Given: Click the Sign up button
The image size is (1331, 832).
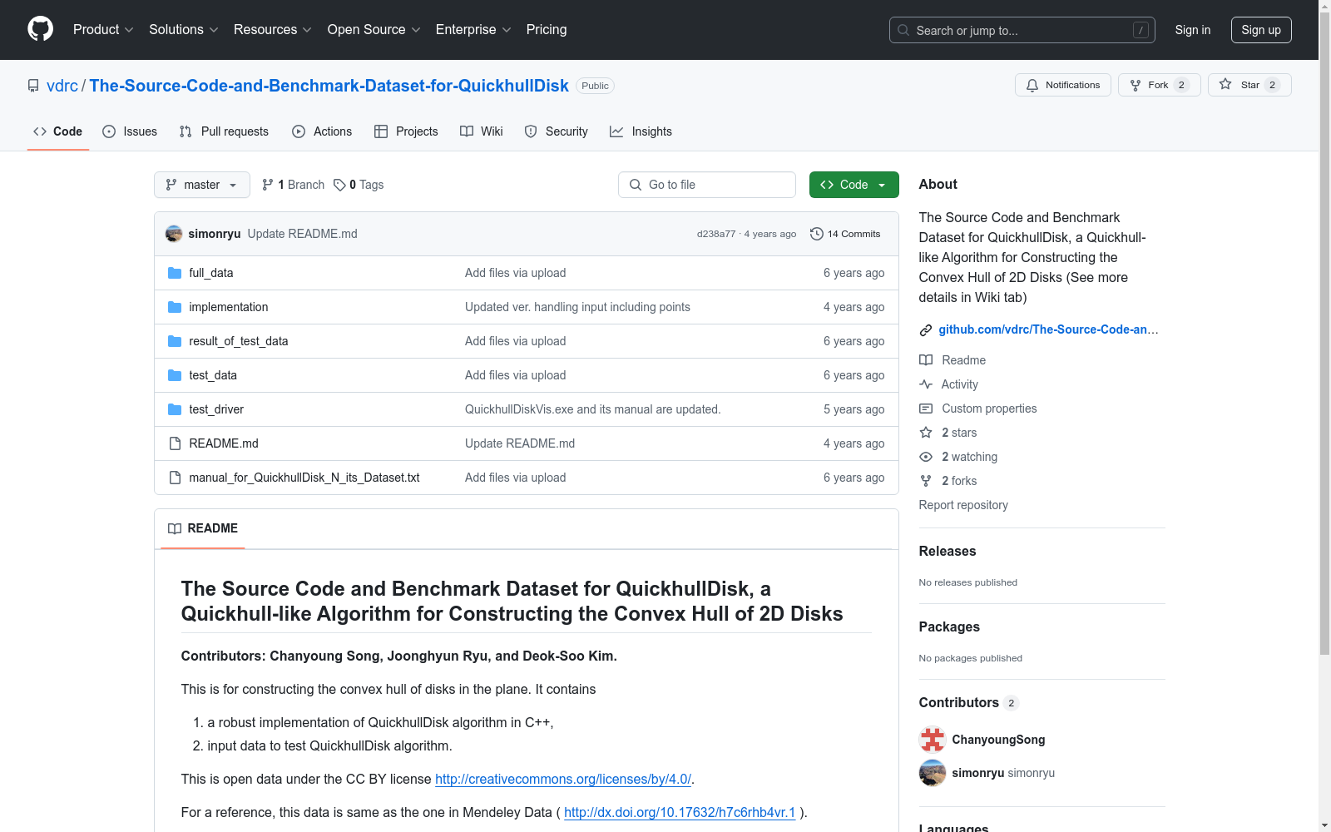Looking at the screenshot, I should tap(1261, 30).
